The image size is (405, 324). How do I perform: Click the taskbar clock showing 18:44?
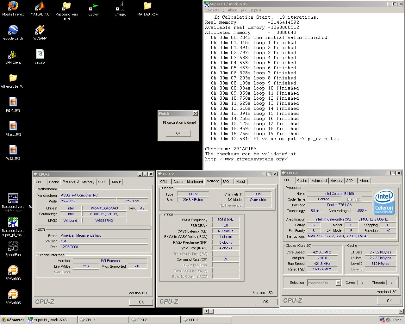(397, 320)
